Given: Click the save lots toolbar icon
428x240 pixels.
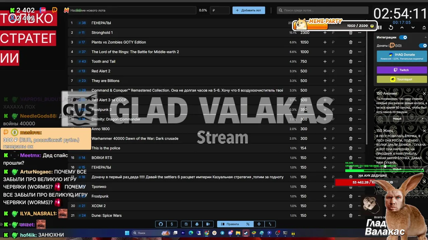Looking at the screenshot, I should (x=186, y=224).
